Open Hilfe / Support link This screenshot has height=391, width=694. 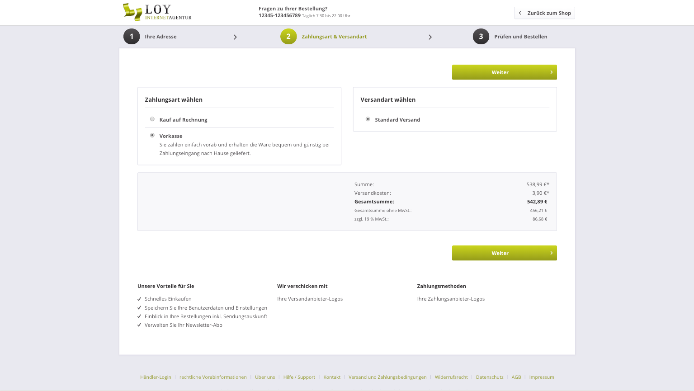pos(299,377)
